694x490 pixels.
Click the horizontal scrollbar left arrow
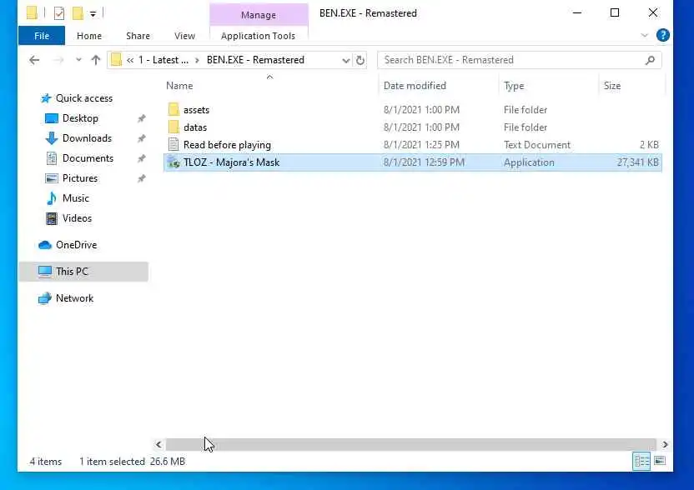pyautogui.click(x=158, y=444)
